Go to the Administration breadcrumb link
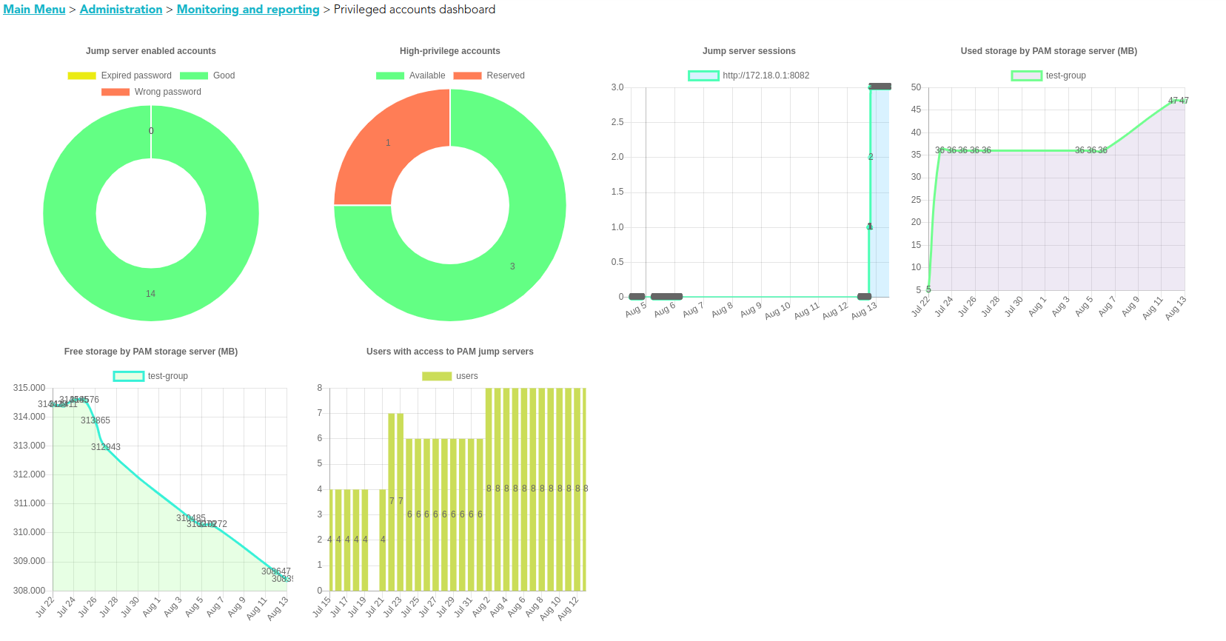1226x641 pixels. pyautogui.click(x=121, y=10)
